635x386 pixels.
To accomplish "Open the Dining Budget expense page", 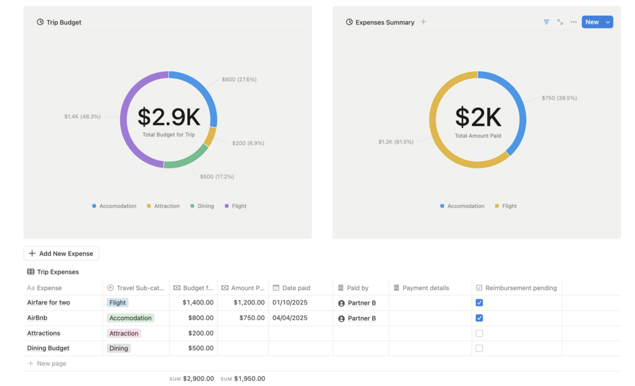I will pyautogui.click(x=48, y=348).
